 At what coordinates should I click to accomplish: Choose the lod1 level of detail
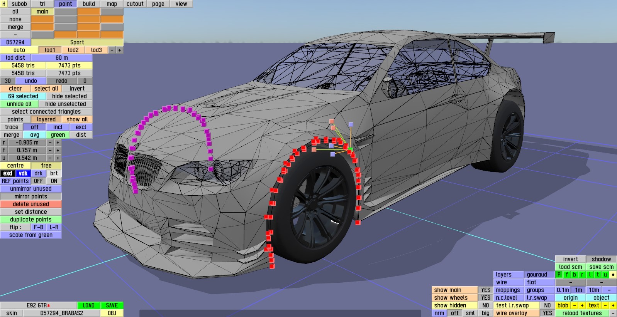tap(50, 50)
